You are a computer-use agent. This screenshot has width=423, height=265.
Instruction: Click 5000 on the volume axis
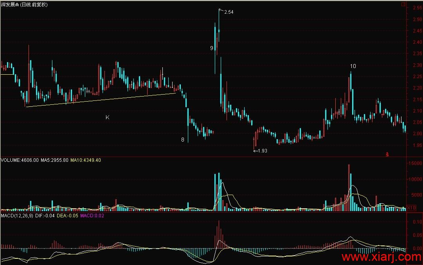(416, 195)
